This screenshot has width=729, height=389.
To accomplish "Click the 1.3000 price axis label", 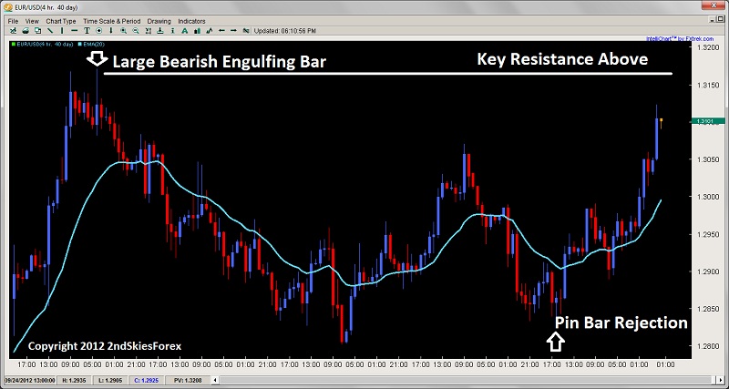I will point(709,197).
